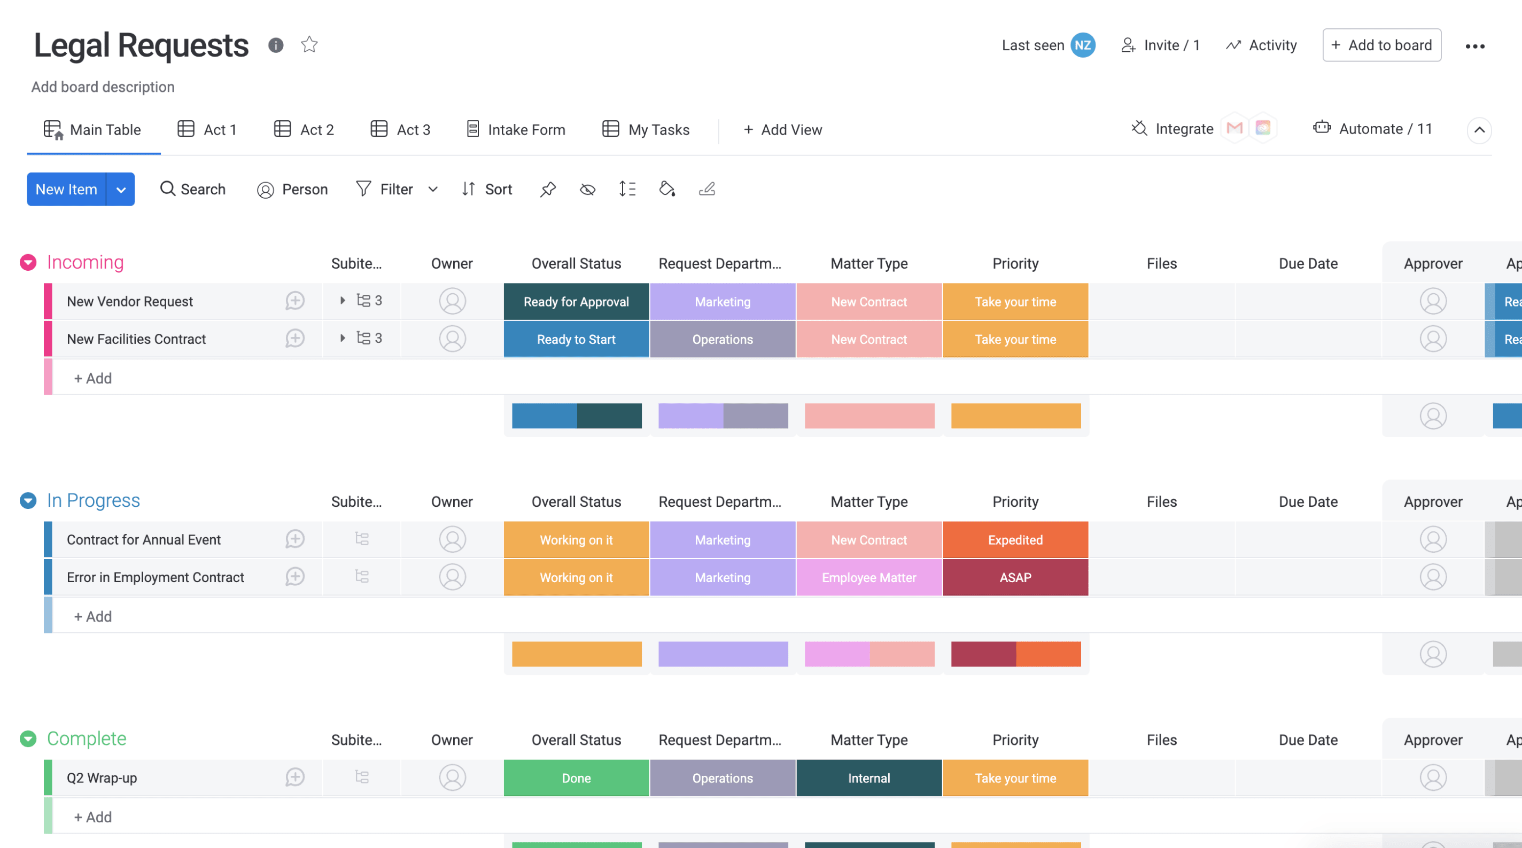Change Expedited priority cell

point(1015,540)
